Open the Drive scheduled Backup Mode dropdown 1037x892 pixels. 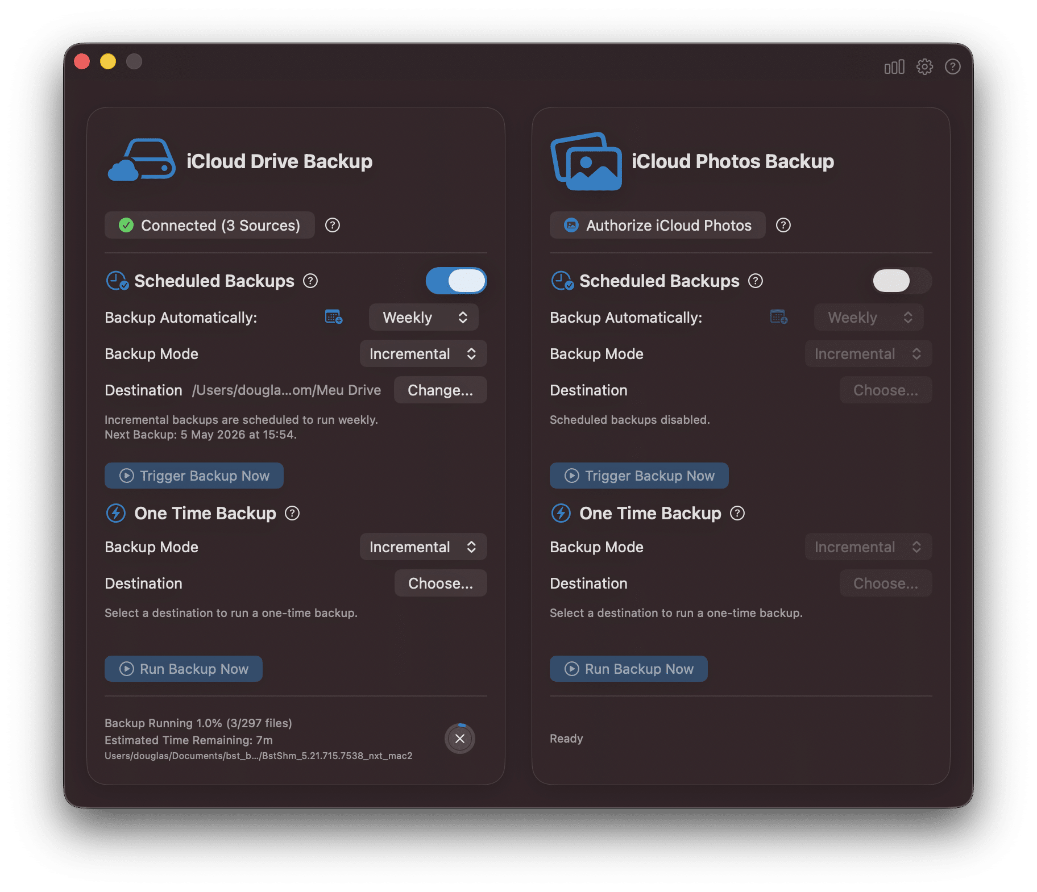[423, 353]
